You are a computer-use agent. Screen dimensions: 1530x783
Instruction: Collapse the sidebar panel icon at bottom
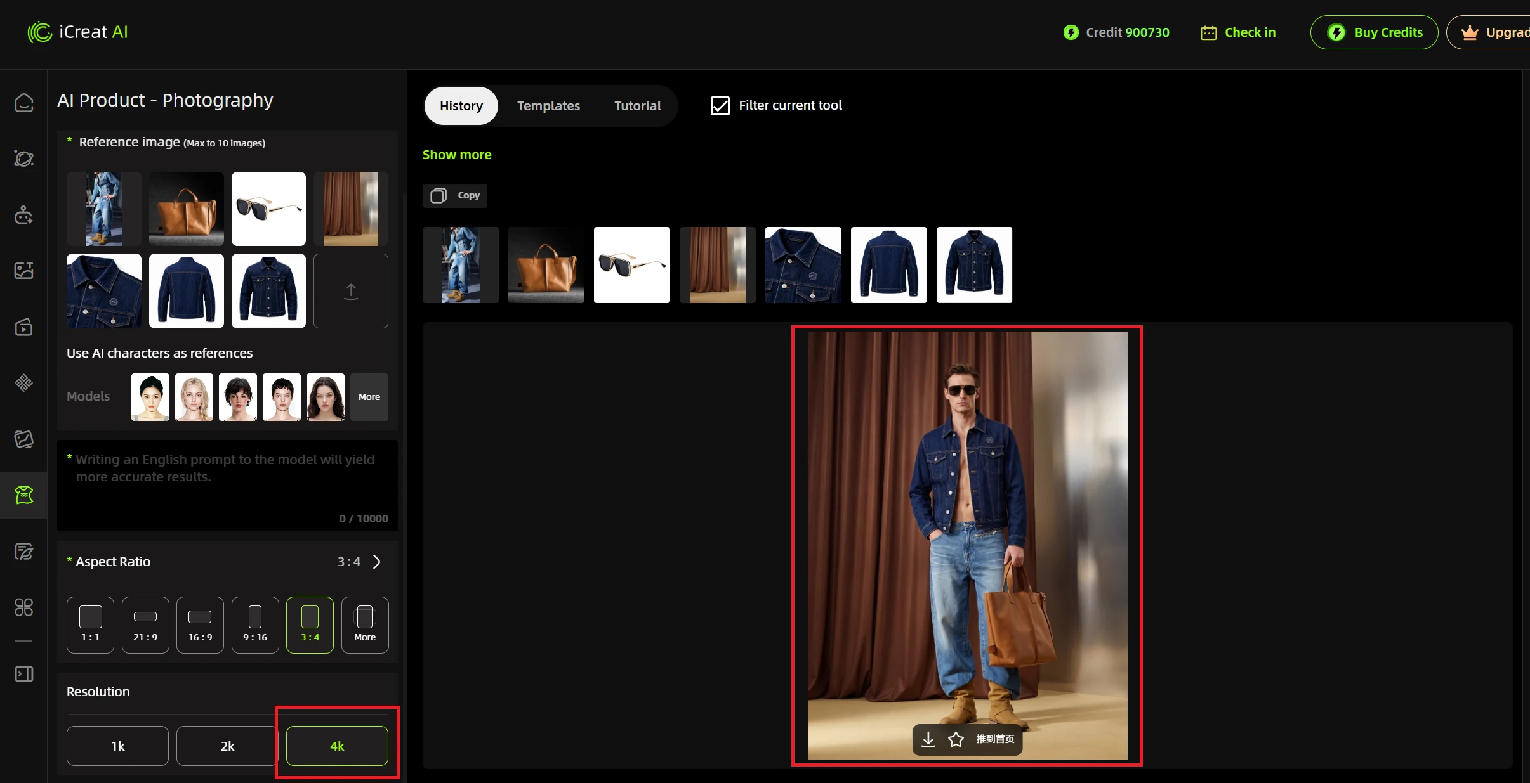(x=23, y=674)
